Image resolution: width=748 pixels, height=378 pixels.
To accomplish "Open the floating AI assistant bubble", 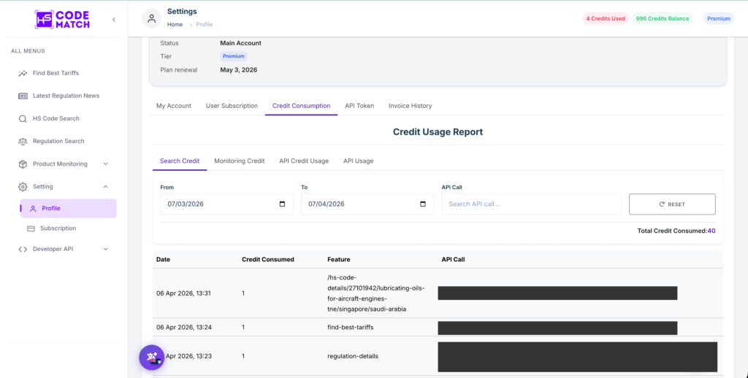I will [152, 358].
